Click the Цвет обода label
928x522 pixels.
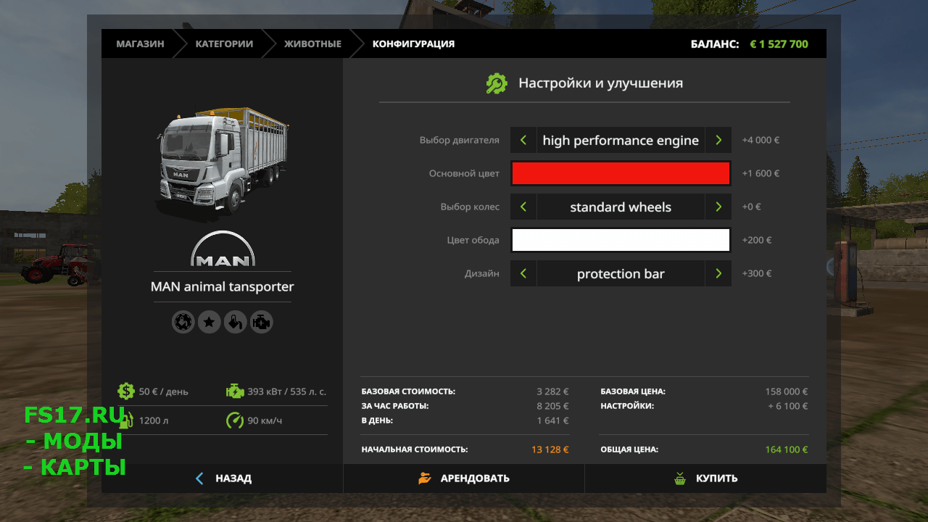(473, 240)
